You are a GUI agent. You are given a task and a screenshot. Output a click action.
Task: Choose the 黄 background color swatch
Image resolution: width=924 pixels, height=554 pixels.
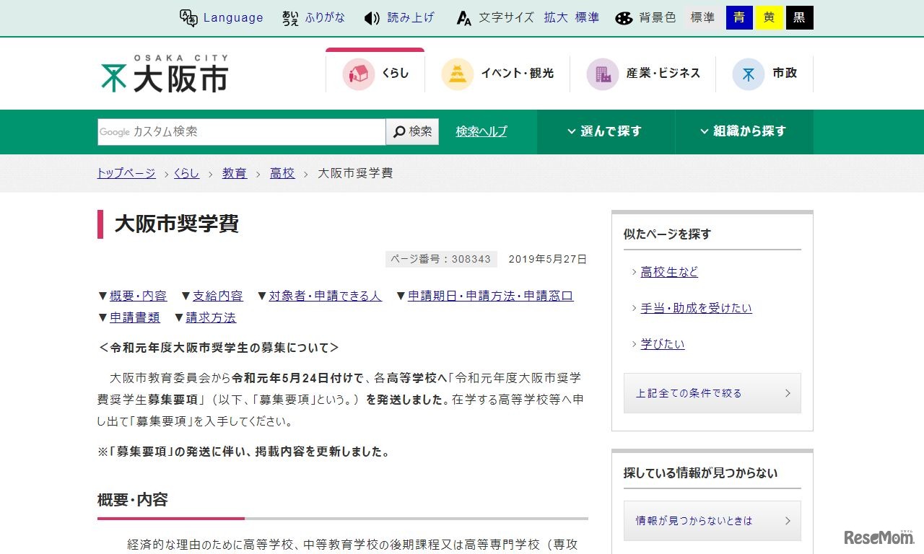[770, 17]
